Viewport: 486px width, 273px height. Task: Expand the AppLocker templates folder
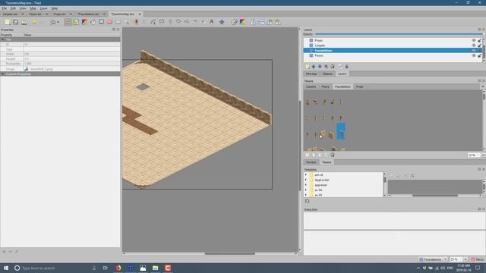point(306,180)
